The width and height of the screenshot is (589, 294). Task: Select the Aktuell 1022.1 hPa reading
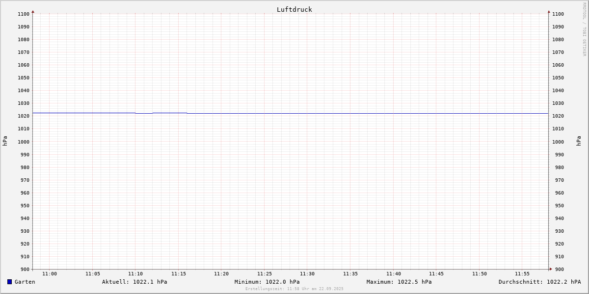pyautogui.click(x=134, y=282)
